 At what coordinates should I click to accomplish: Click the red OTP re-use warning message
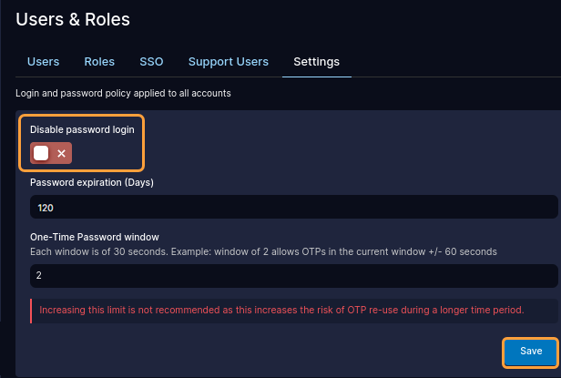tap(281, 310)
